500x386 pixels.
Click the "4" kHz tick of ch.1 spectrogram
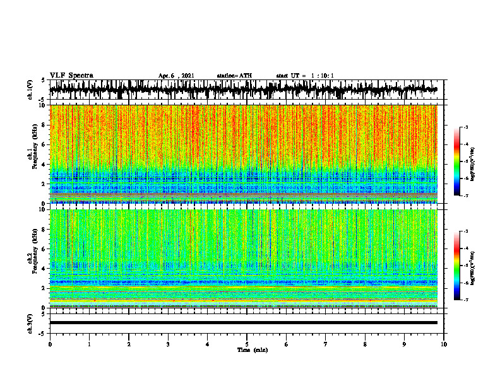pyautogui.click(x=44, y=165)
